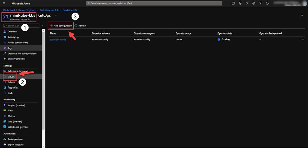The width and height of the screenshot is (308, 148).
Task: Open the feedback smiley icon
Action: coord(267,3)
